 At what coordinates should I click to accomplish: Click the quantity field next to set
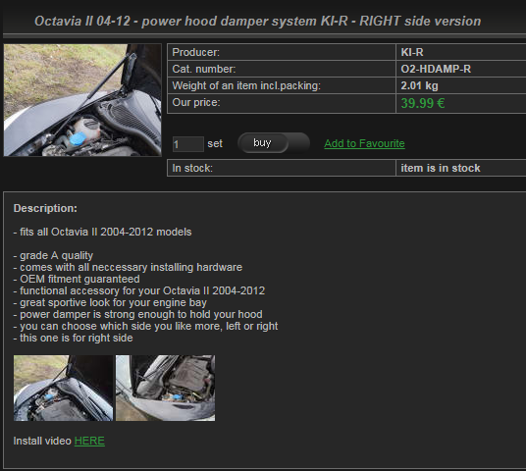point(187,144)
